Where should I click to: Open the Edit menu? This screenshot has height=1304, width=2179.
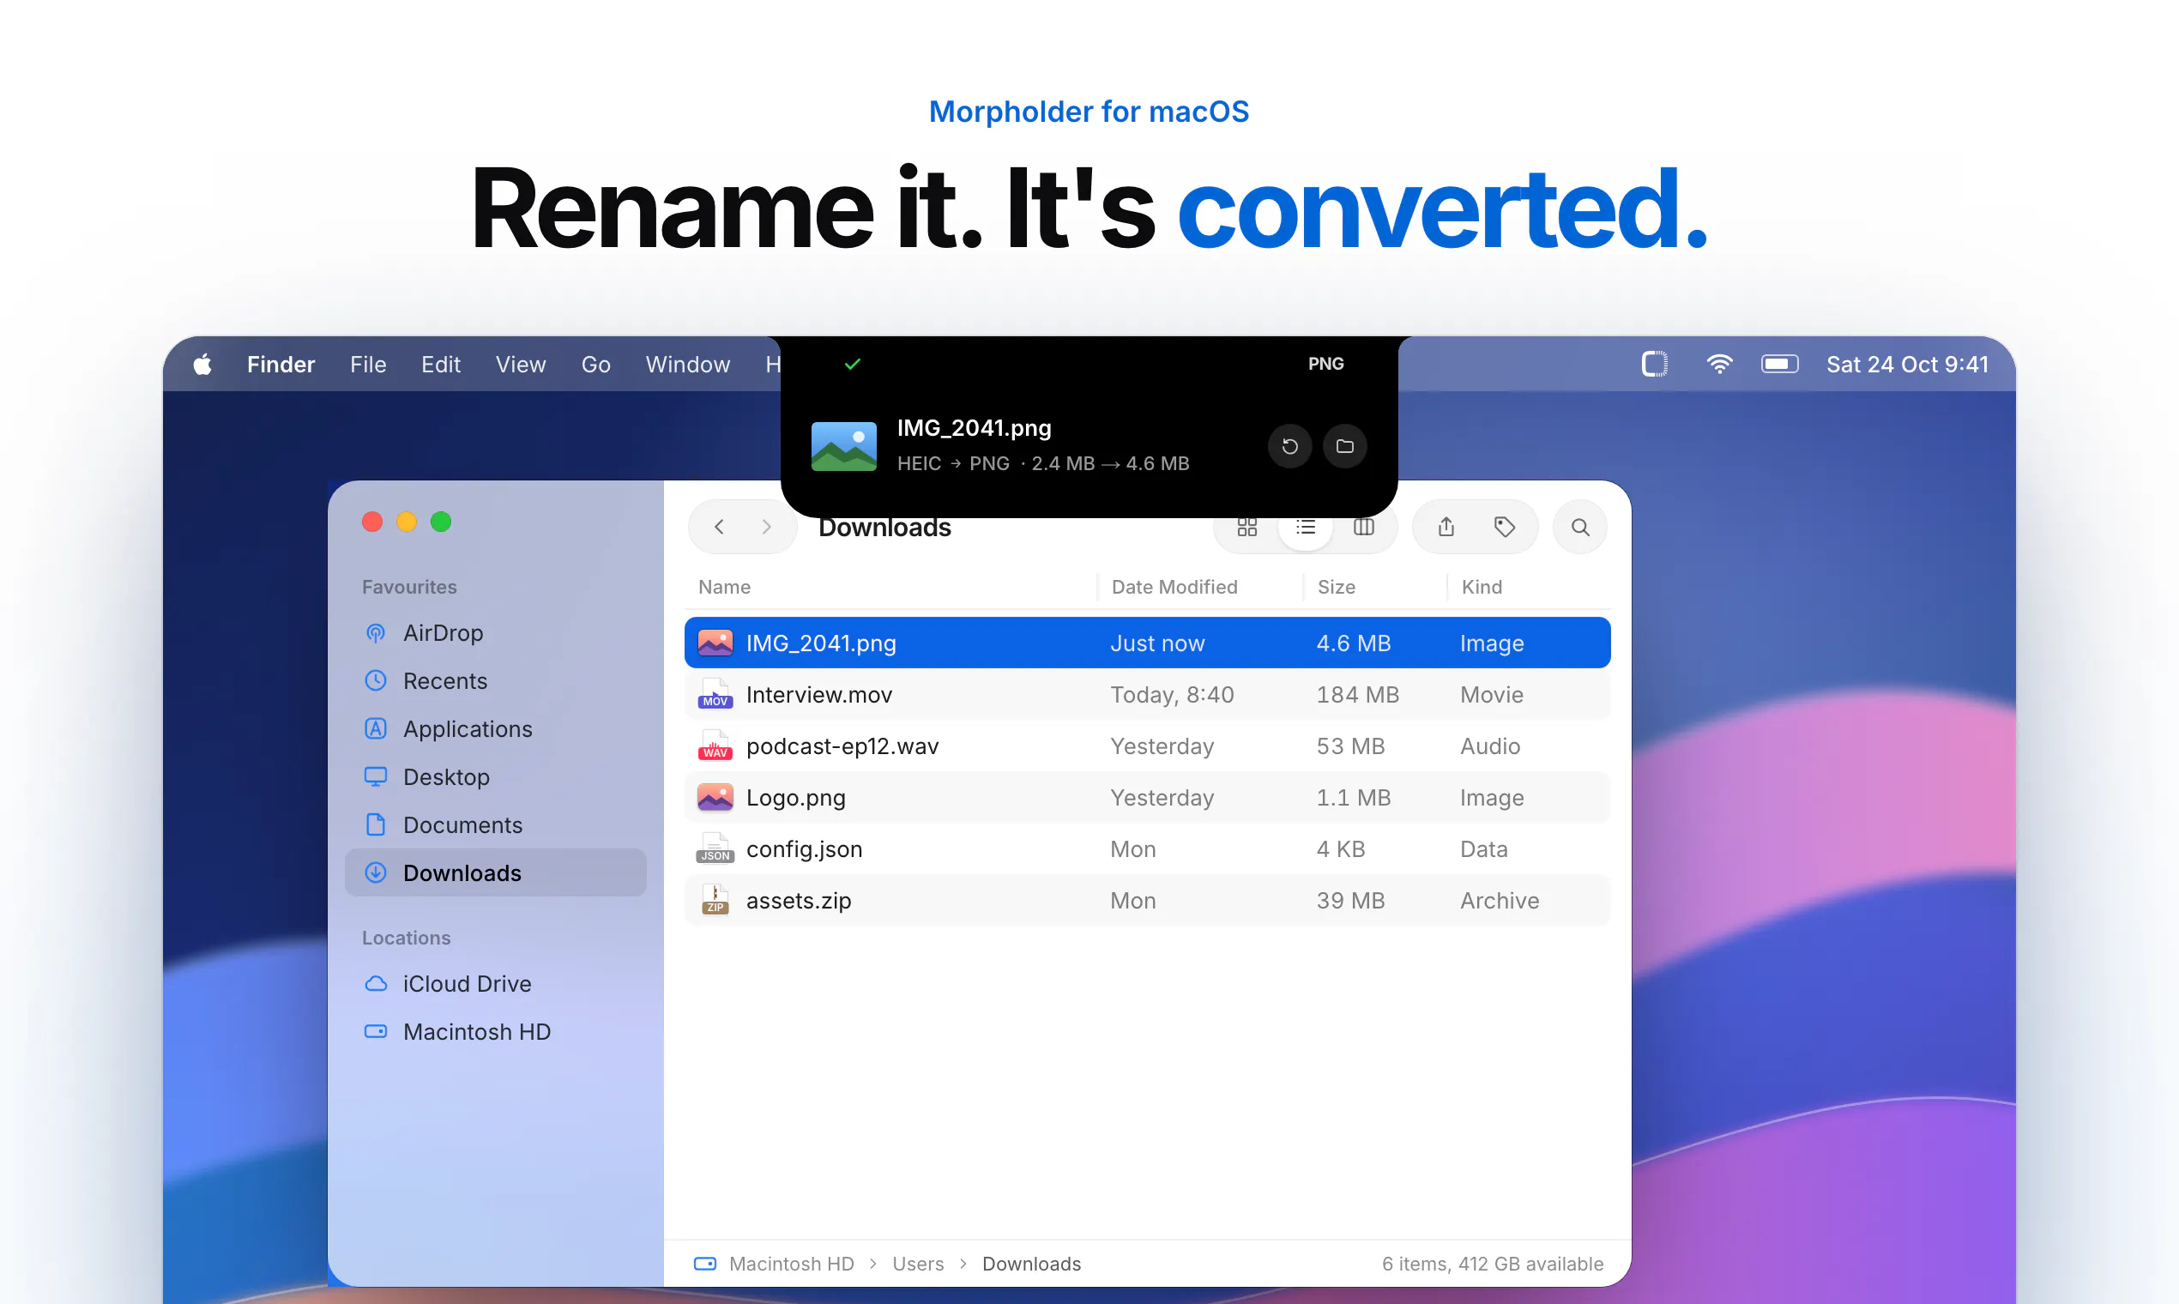(440, 365)
